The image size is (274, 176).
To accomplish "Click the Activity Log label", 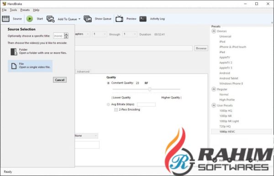I will 157,19.
